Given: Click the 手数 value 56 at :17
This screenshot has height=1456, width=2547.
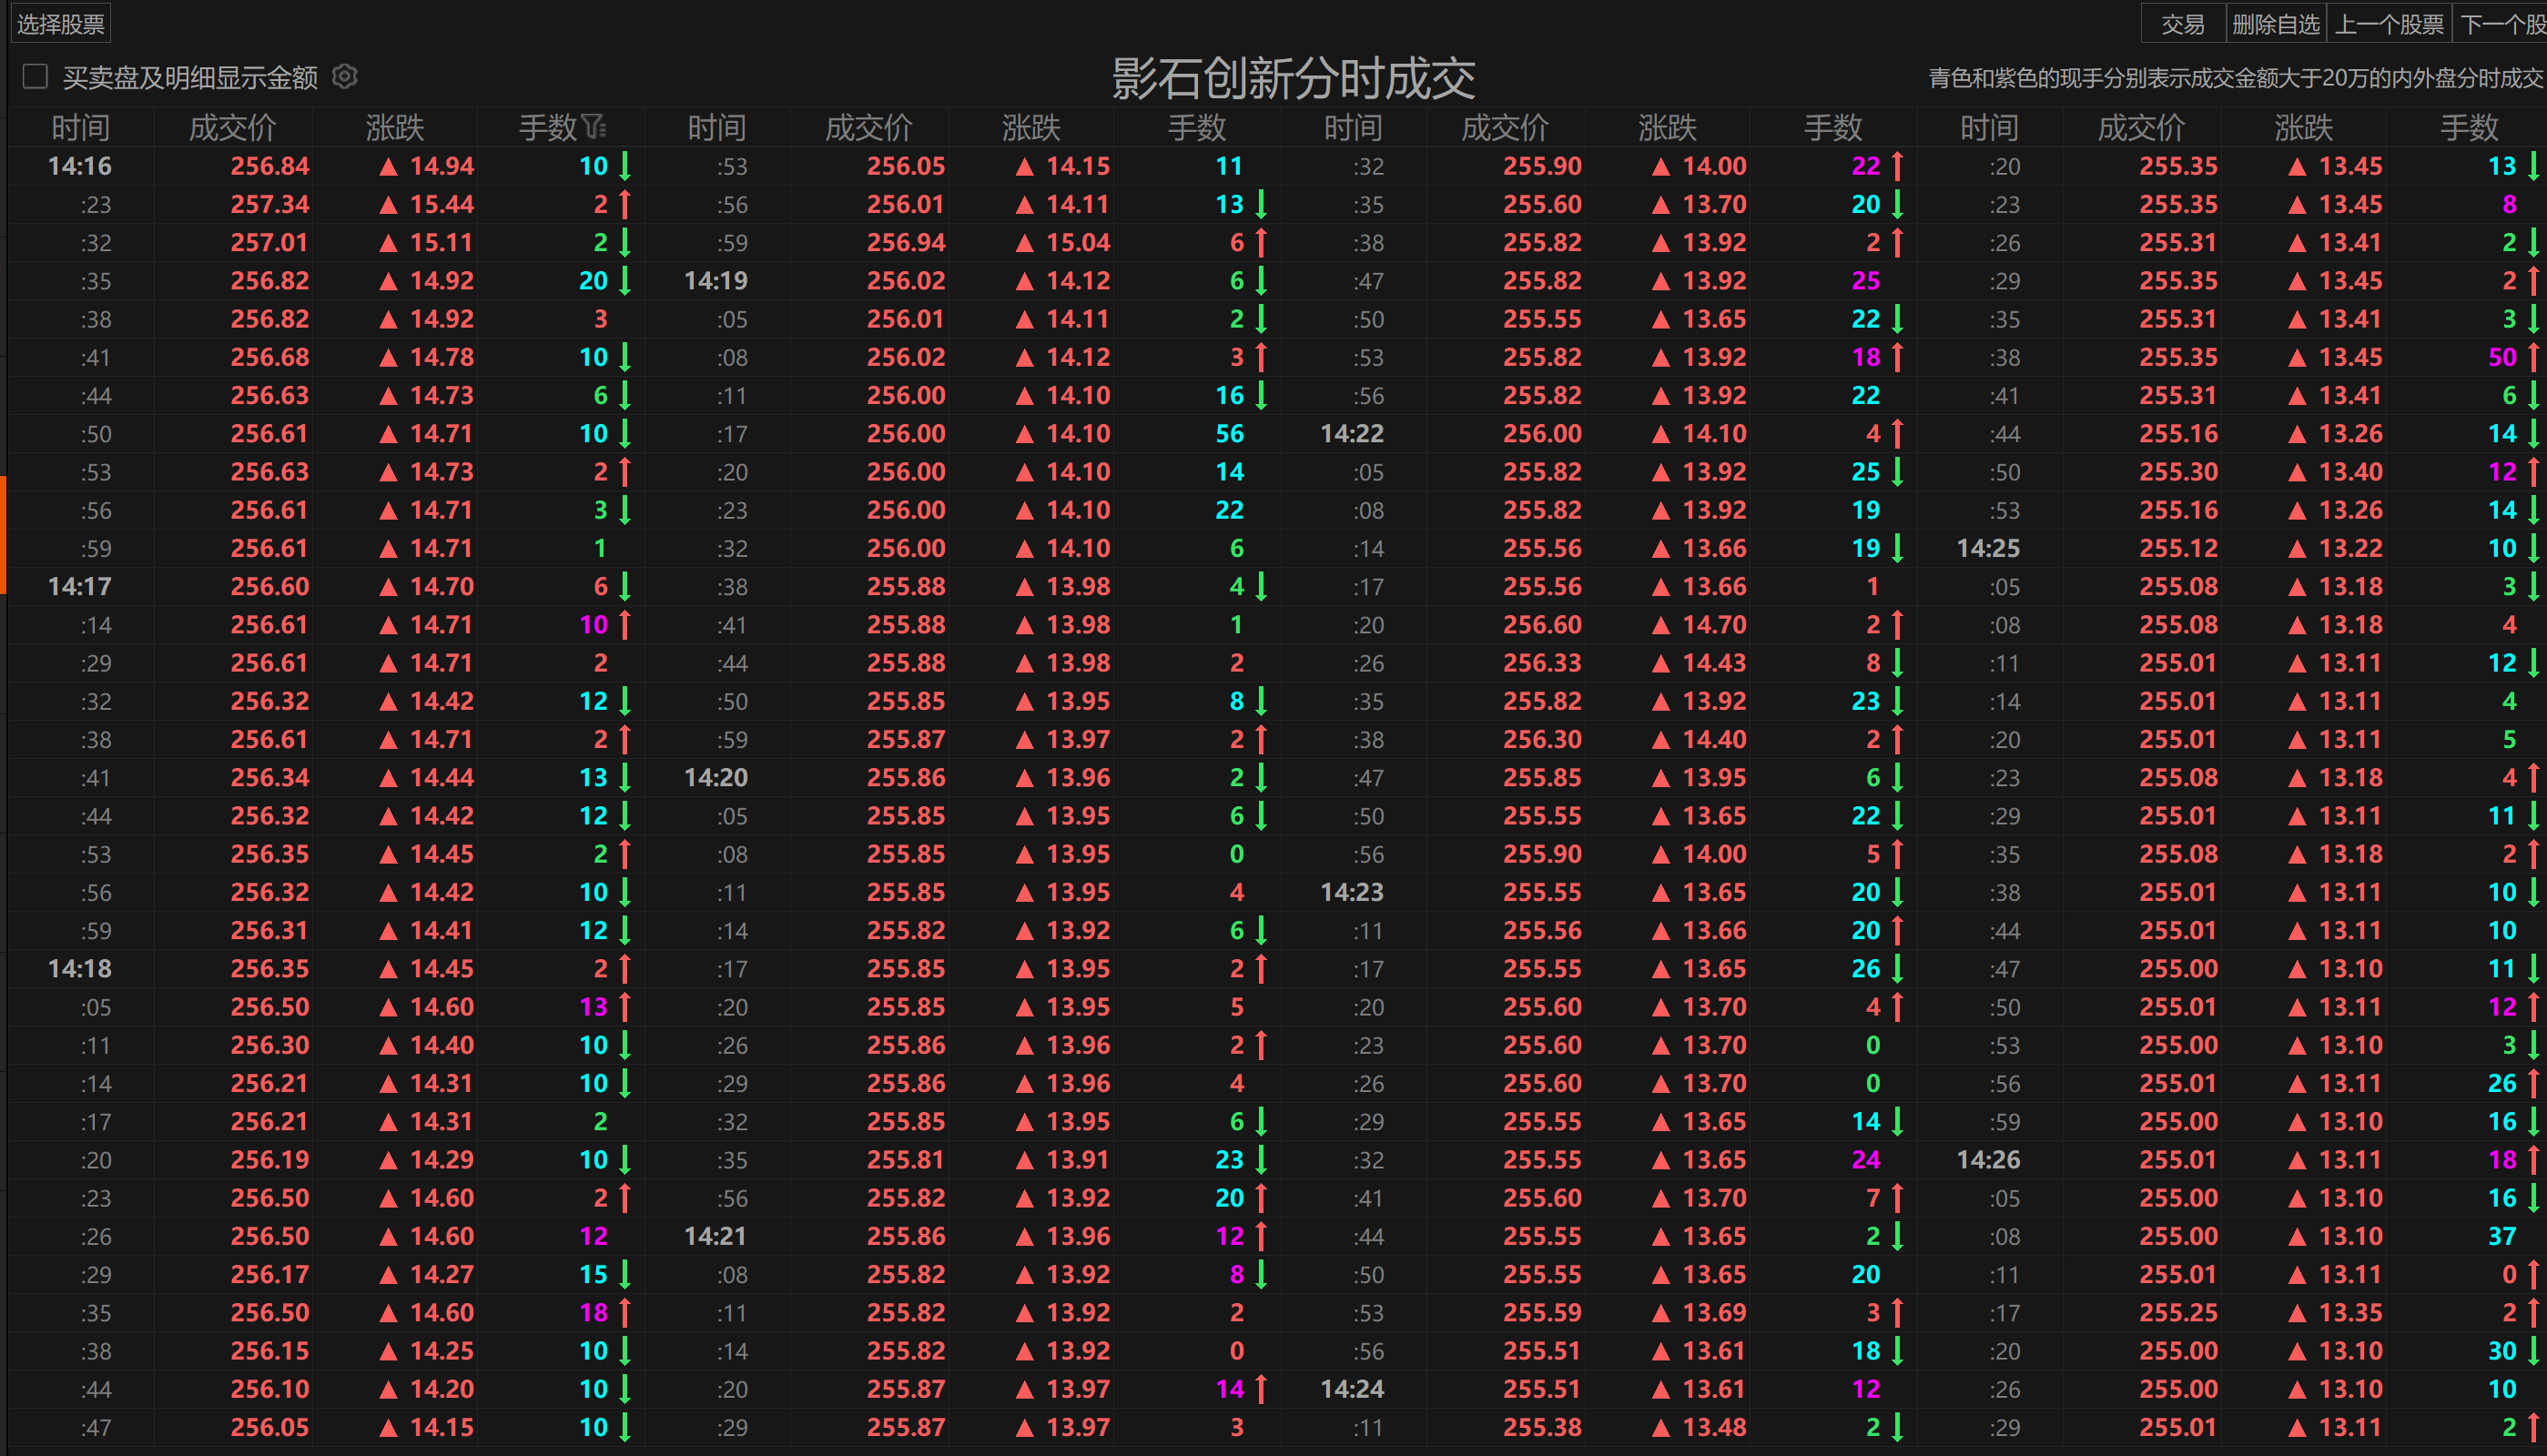Looking at the screenshot, I should [1229, 434].
